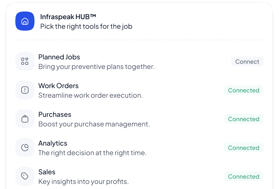Click the Sales price tag icon
Image resolution: width=279 pixels, height=189 pixels.
[x=25, y=176]
